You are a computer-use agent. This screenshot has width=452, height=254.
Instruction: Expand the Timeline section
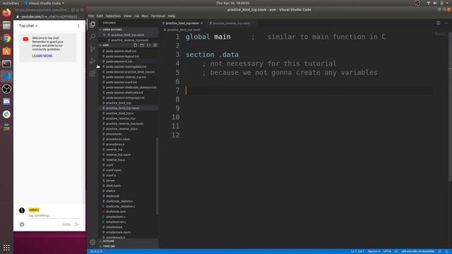(x=129, y=246)
